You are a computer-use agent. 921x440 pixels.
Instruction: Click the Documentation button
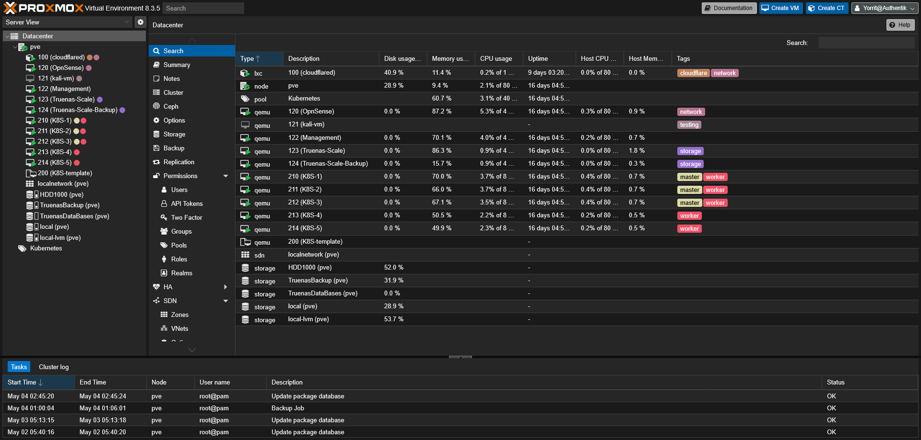729,8
